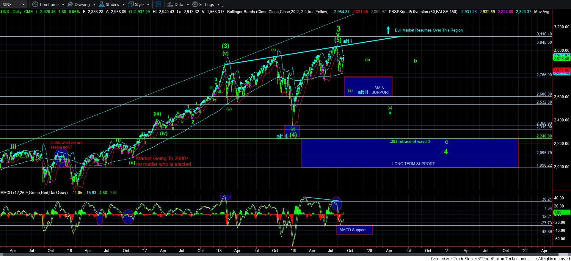
Task: Expand the Drawing tools dropdown arrow
Action: pos(94,5)
